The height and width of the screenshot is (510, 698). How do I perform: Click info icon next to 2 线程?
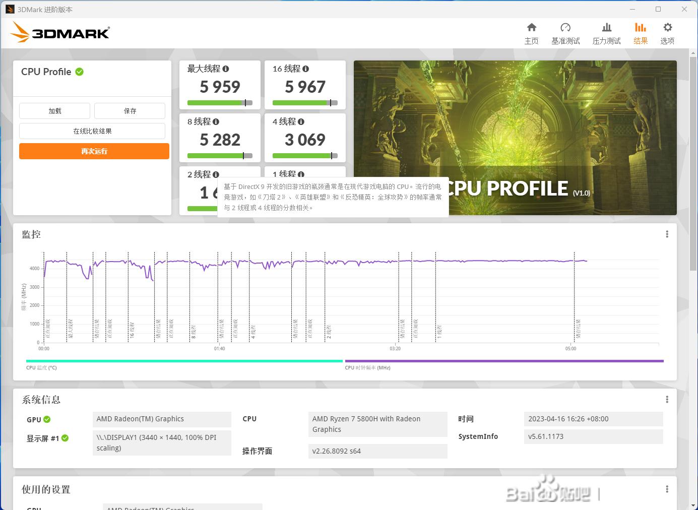[x=216, y=174]
